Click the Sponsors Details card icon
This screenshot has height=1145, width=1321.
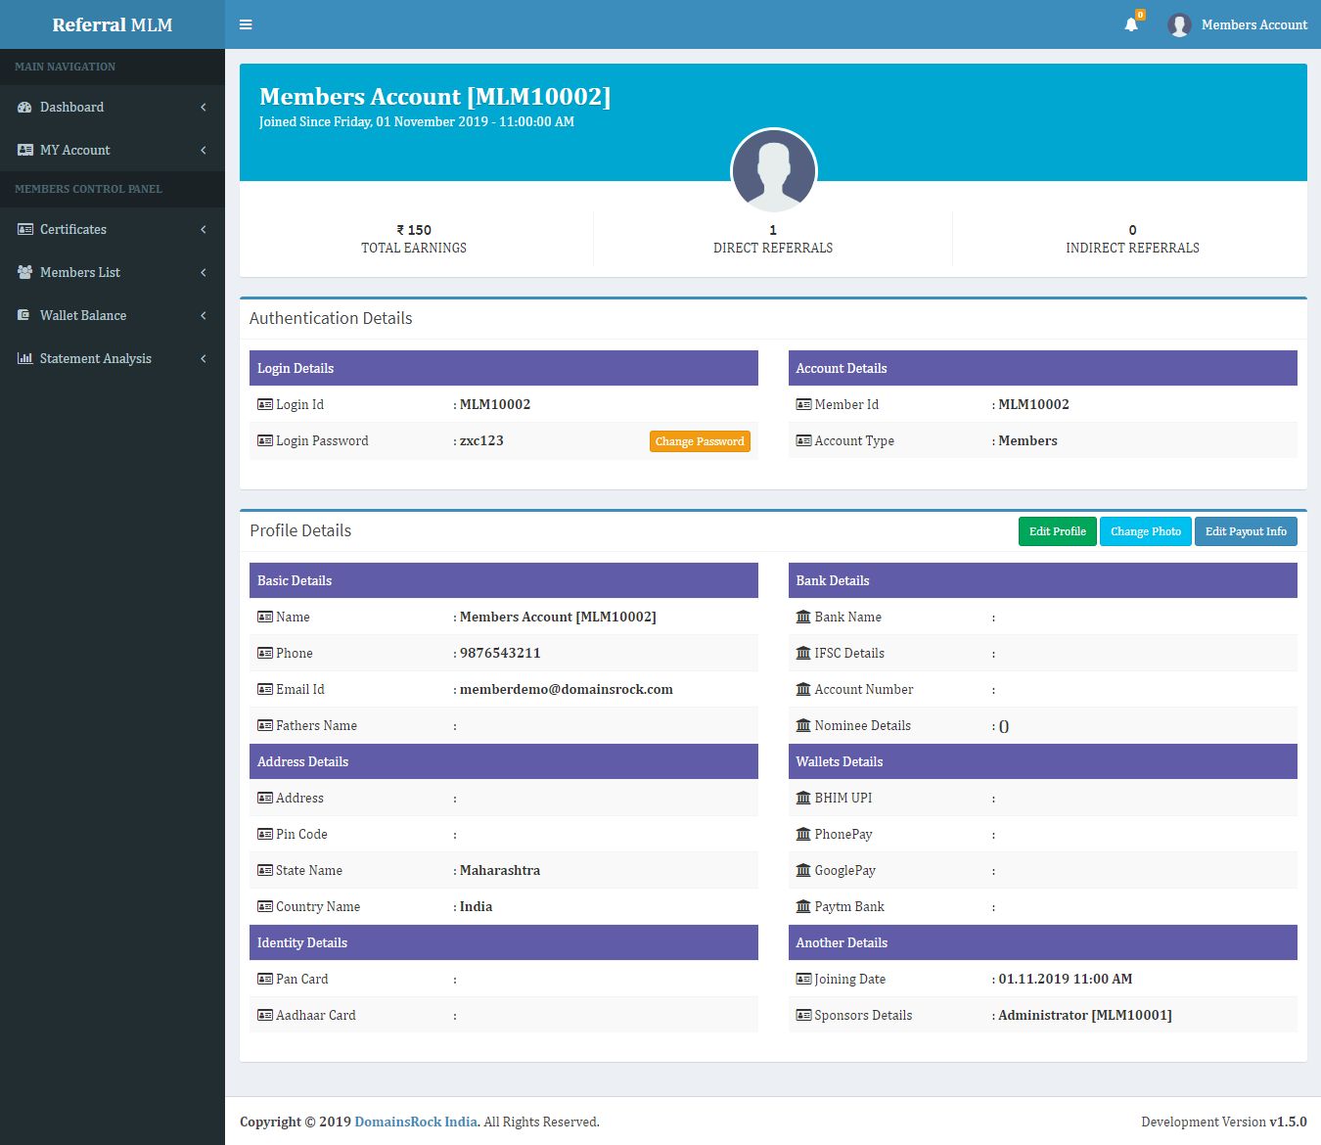point(803,1015)
